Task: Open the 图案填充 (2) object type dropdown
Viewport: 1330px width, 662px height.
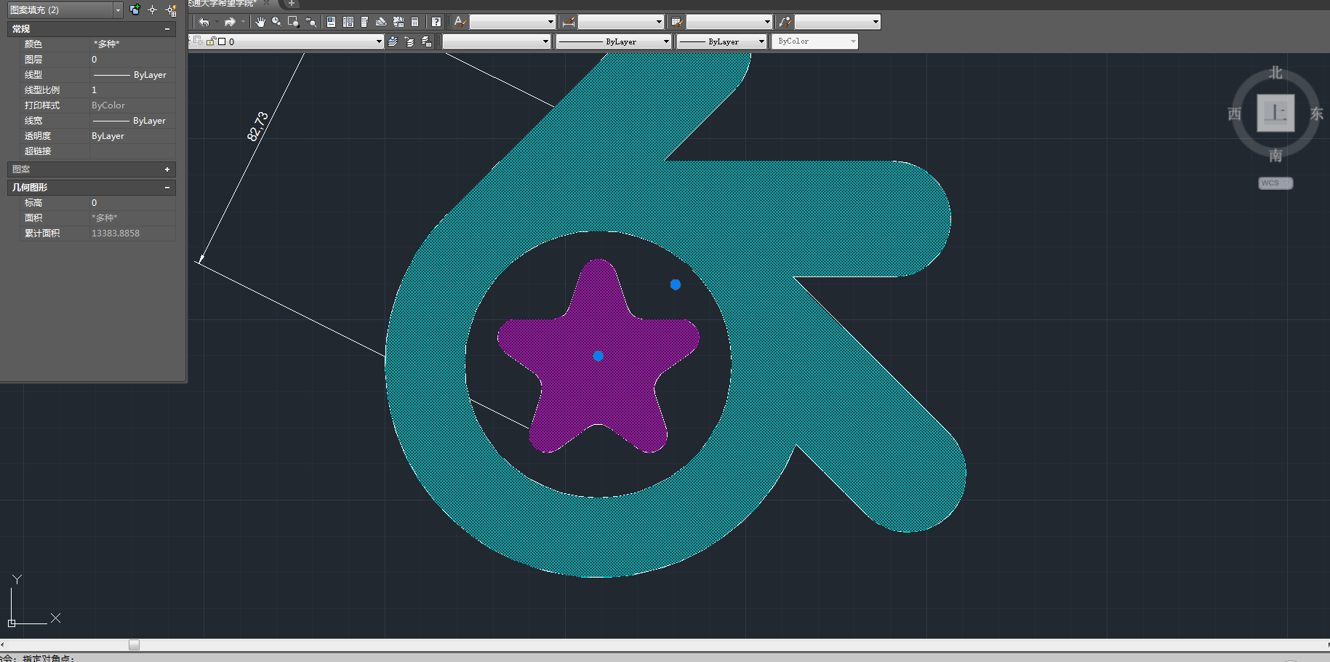Action: 118,10
